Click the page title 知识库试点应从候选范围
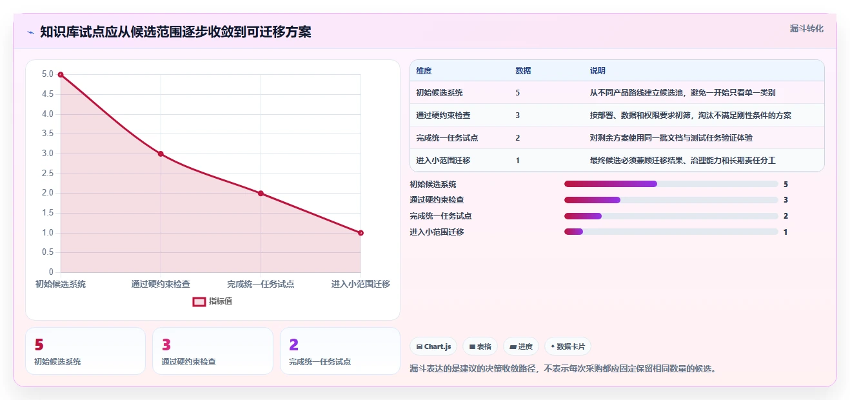 point(175,32)
